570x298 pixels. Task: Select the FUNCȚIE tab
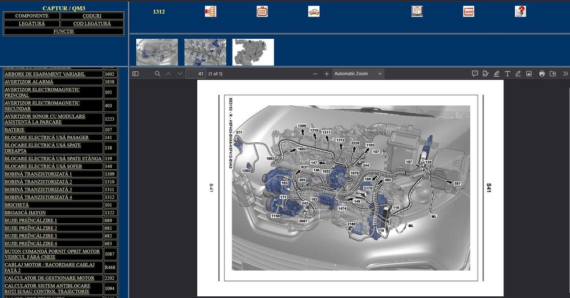pyautogui.click(x=64, y=31)
